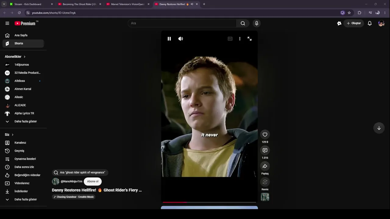390x219 pixels.
Task: Open Chasing Grandeur - Creable Music sound
Action: click(x=73, y=197)
